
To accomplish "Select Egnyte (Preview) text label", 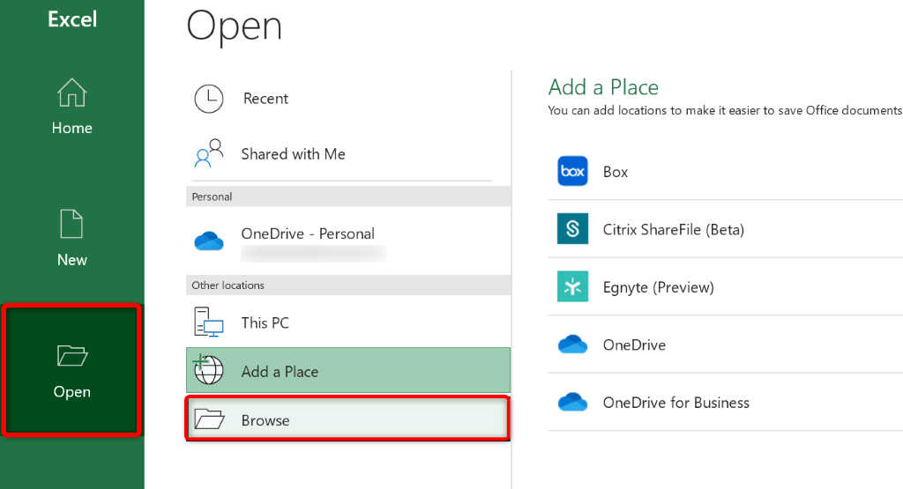I will pos(658,287).
